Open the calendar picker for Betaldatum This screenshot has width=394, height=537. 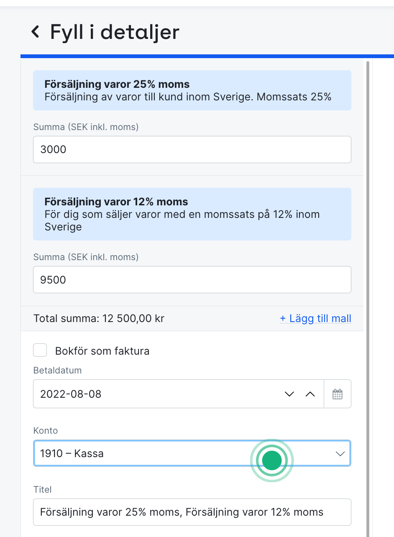[338, 394]
